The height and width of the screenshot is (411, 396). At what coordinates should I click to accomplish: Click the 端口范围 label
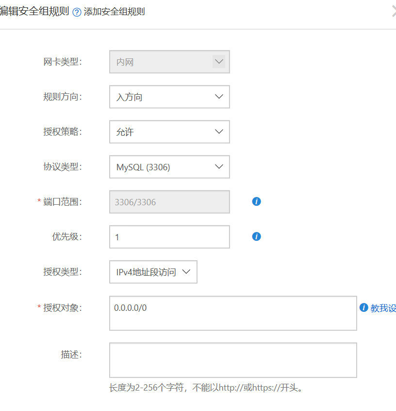pyautogui.click(x=63, y=202)
